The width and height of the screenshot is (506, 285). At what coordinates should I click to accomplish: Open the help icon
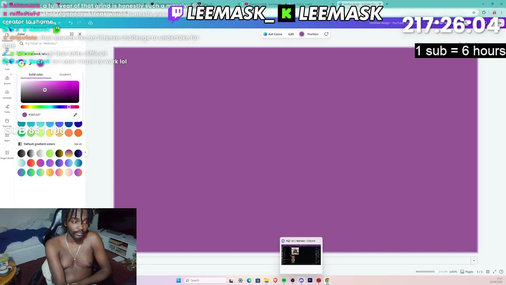[501, 272]
